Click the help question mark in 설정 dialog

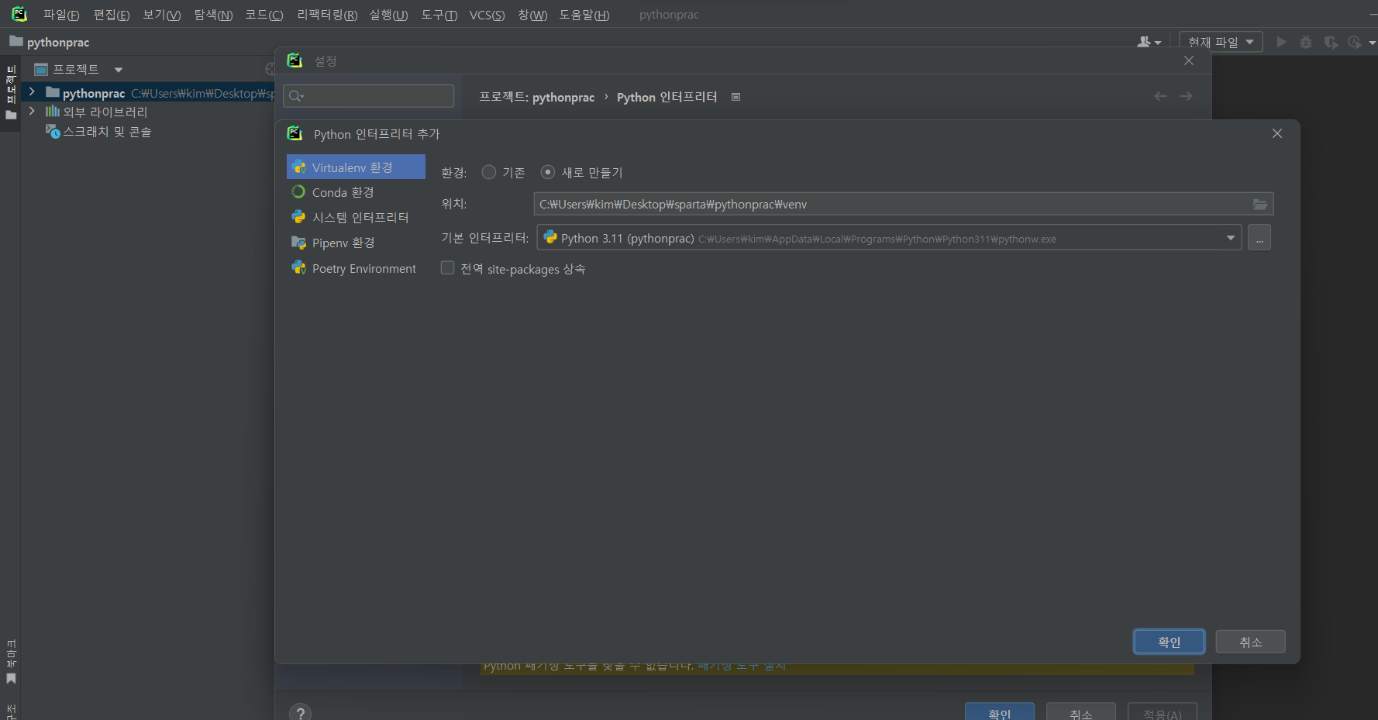pos(300,713)
